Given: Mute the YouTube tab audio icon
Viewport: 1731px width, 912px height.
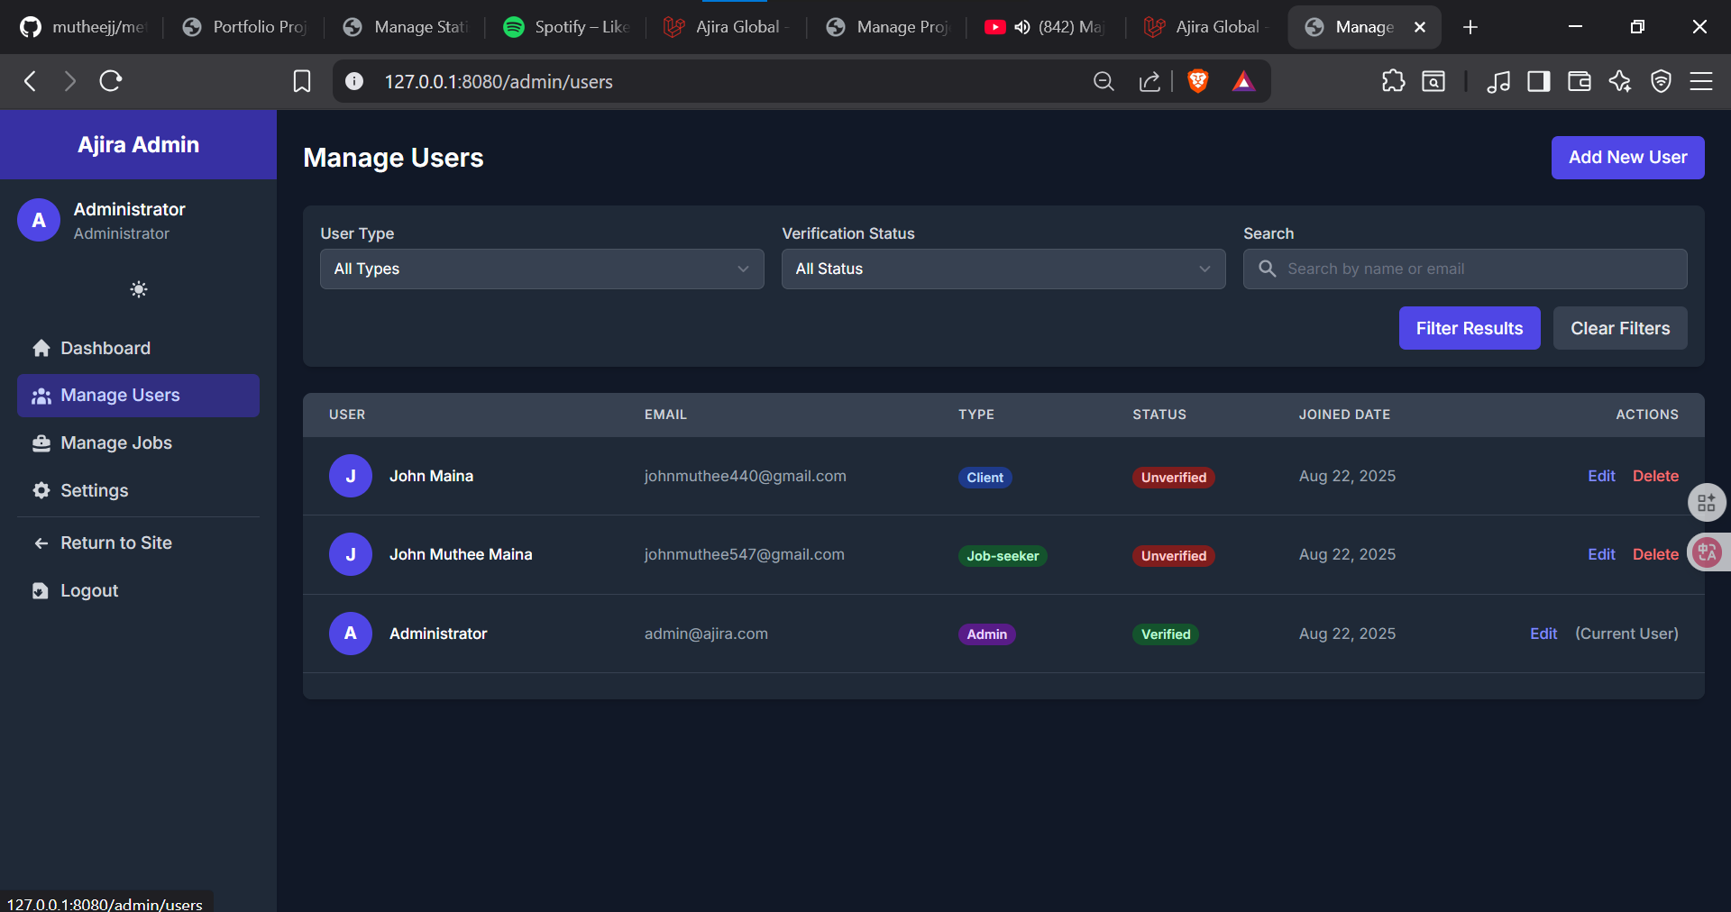Looking at the screenshot, I should click(x=1021, y=27).
